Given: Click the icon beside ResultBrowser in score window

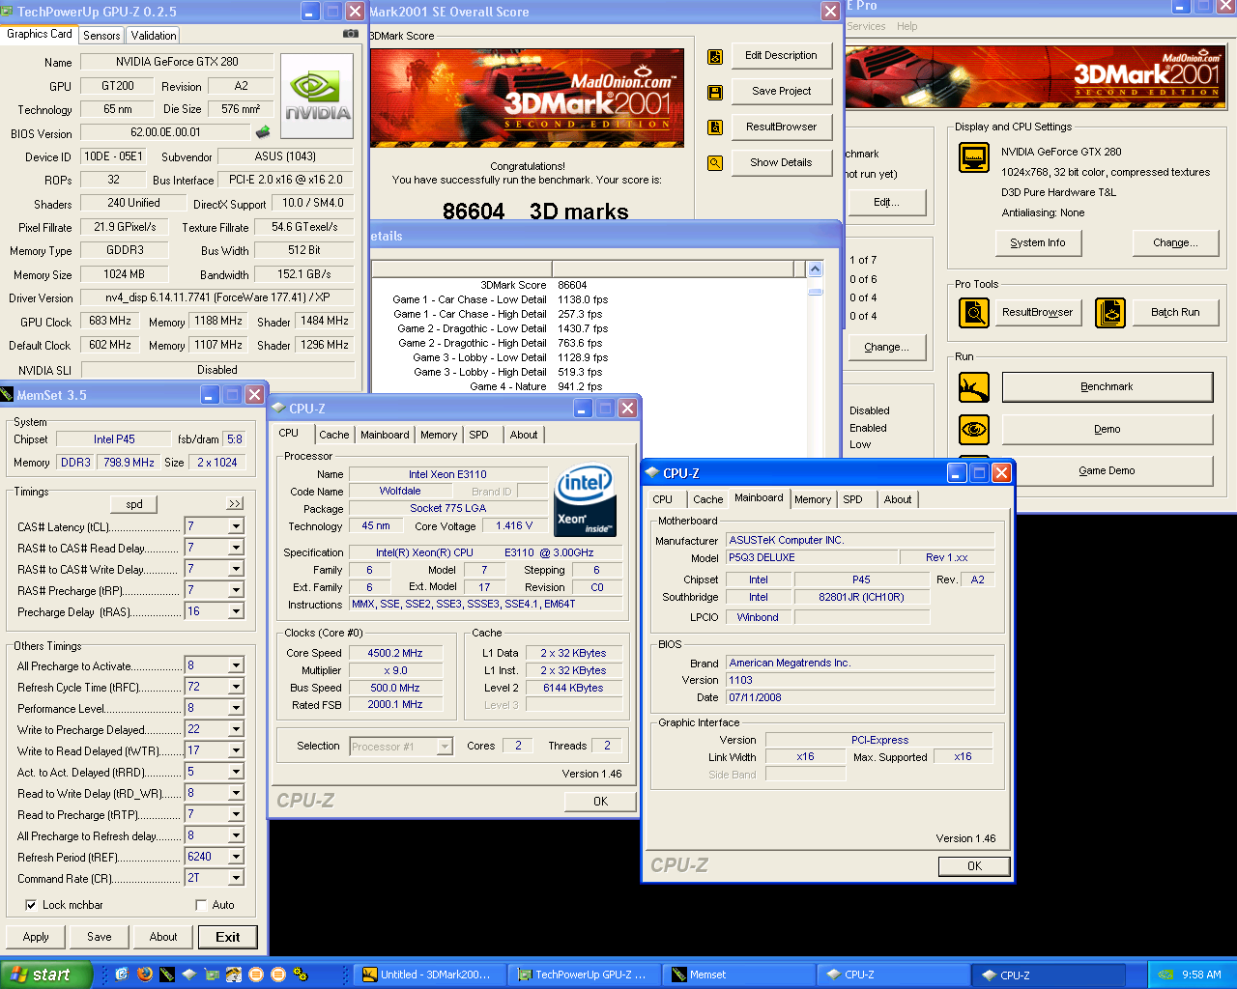Looking at the screenshot, I should tap(715, 127).
